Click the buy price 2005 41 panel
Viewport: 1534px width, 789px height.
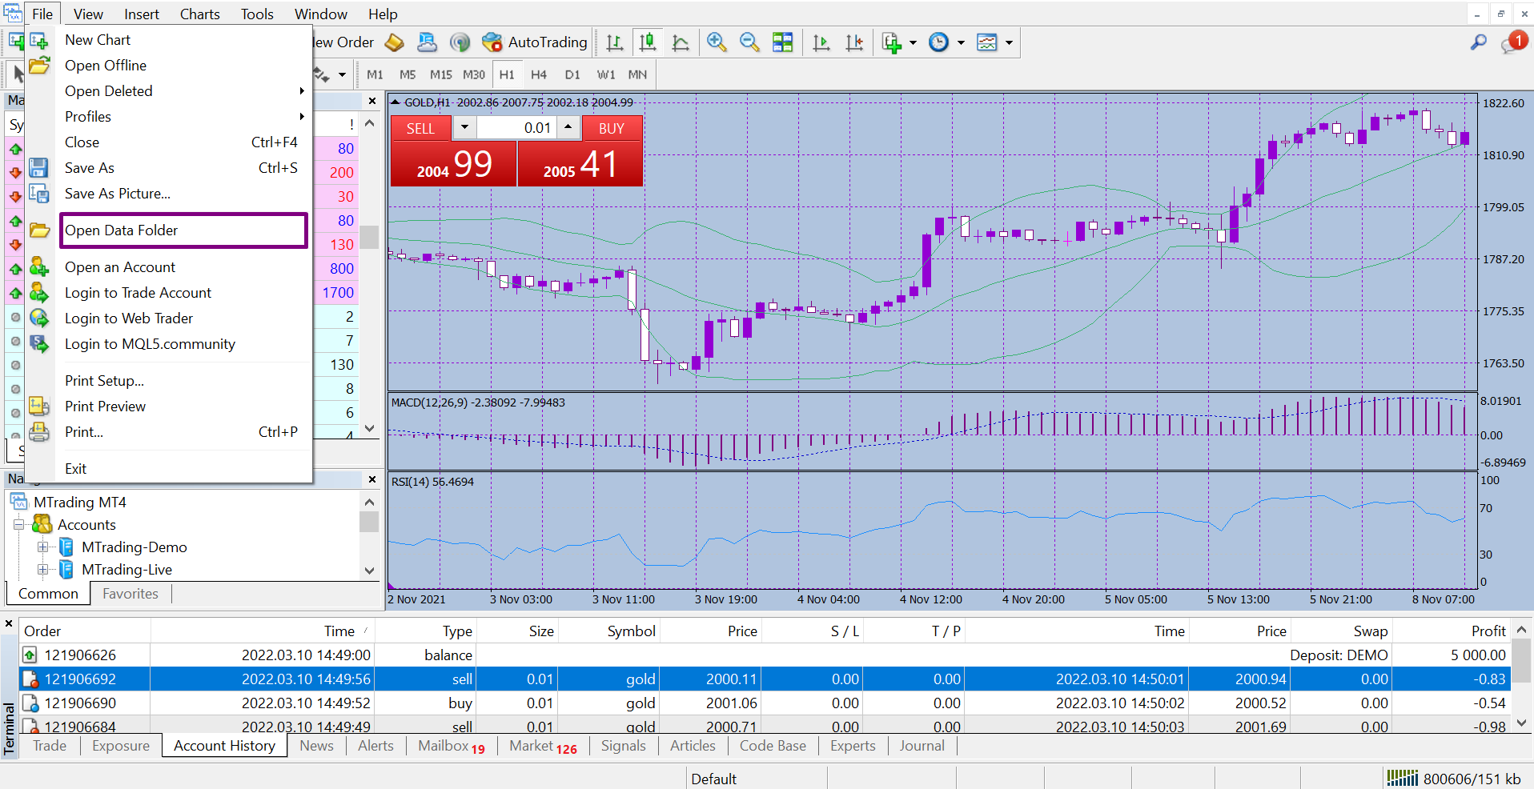(580, 164)
